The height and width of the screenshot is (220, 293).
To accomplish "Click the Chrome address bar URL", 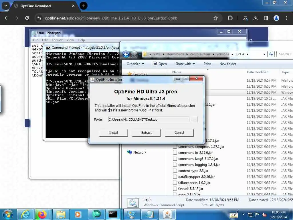I will (111, 18).
